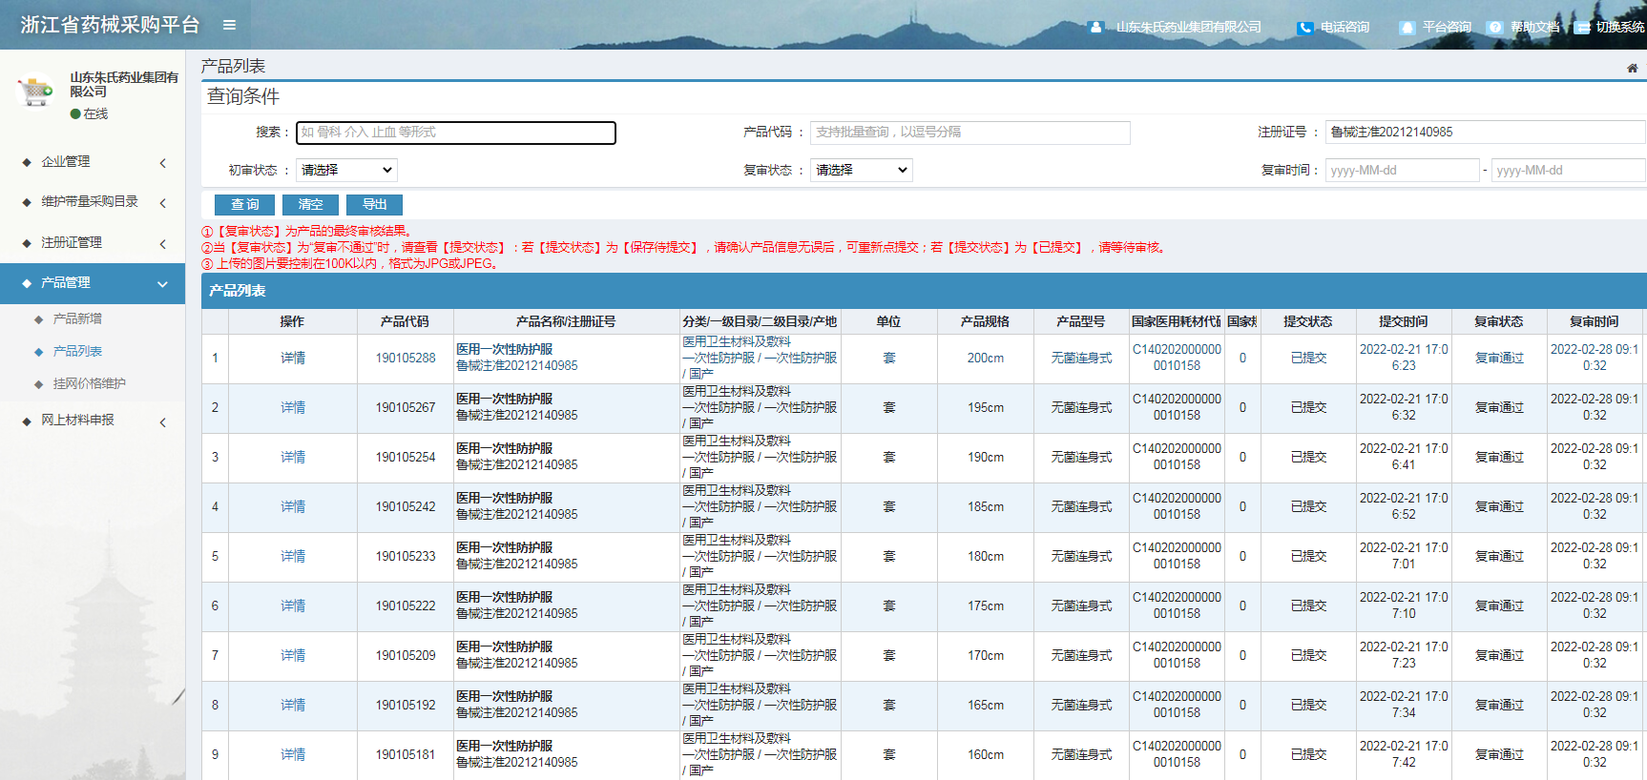Click the hamburger menu toggle icon
This screenshot has height=780, width=1647.
[229, 25]
